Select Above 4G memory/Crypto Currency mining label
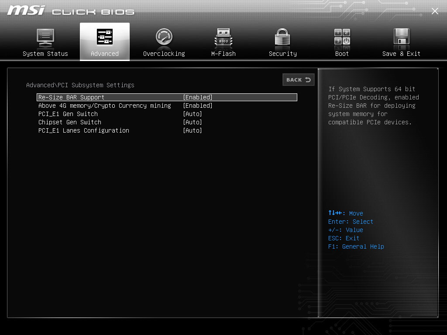447x335 pixels. 105,106
